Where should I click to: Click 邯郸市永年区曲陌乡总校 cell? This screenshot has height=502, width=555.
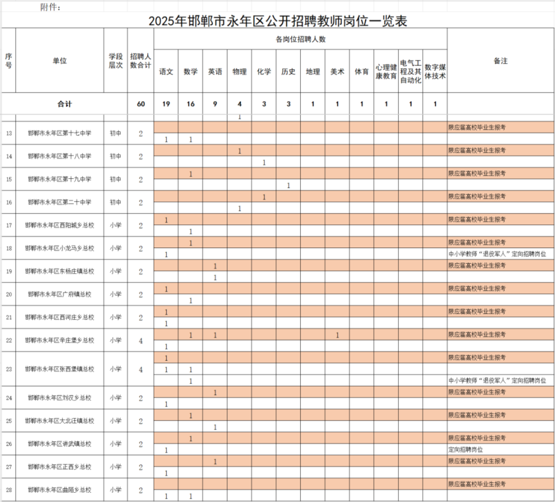60,490
